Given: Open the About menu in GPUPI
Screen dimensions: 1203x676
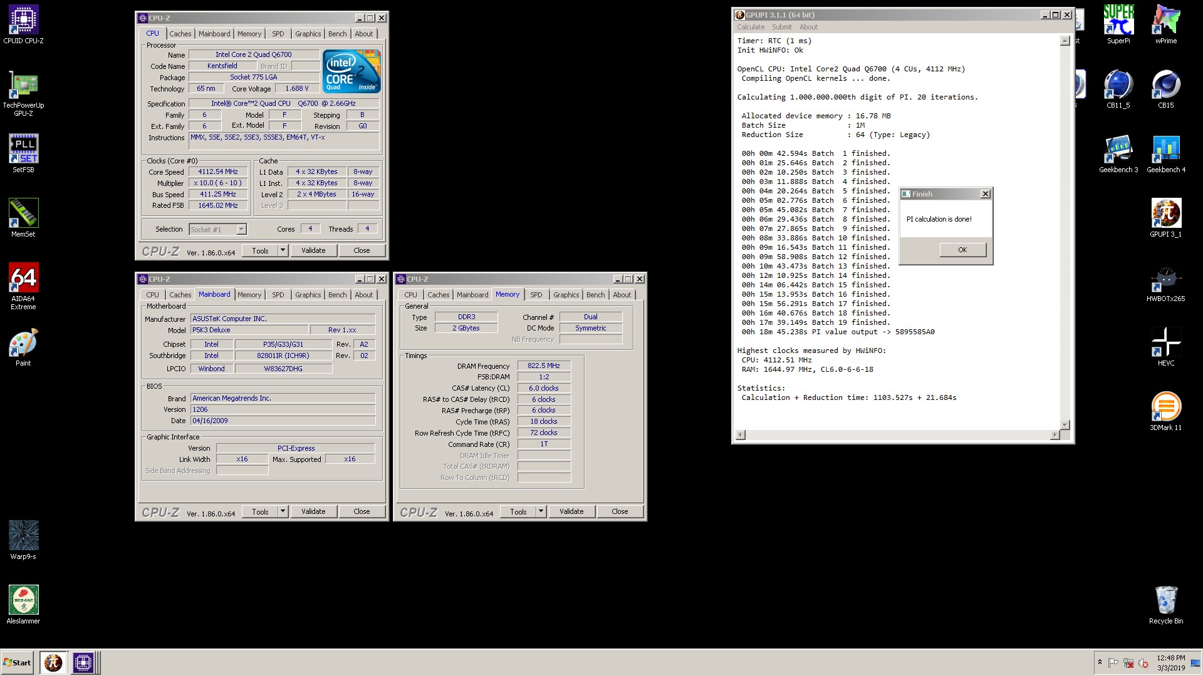Looking at the screenshot, I should click(808, 27).
